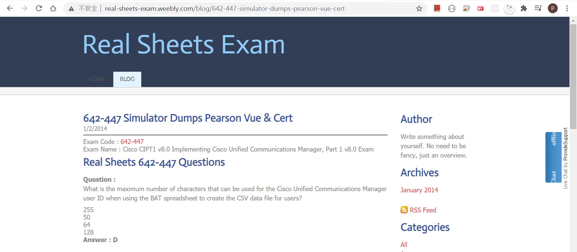Reload the current page
Image resolution: width=577 pixels, height=252 pixels.
point(39,8)
